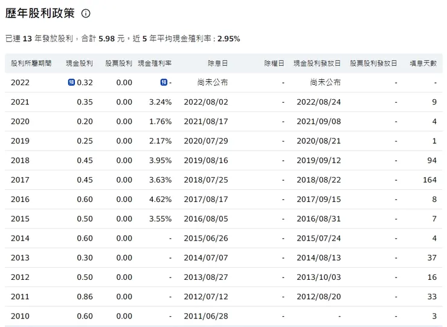
Task: Click ex-dividend date 2014/07/07
Action: pos(206,257)
